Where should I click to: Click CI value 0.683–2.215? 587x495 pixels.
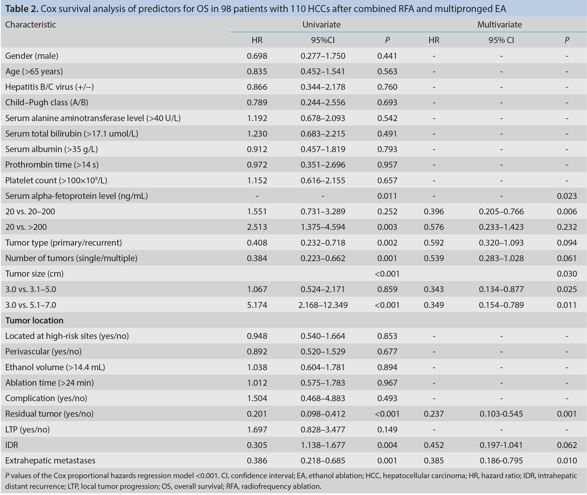tap(323, 134)
